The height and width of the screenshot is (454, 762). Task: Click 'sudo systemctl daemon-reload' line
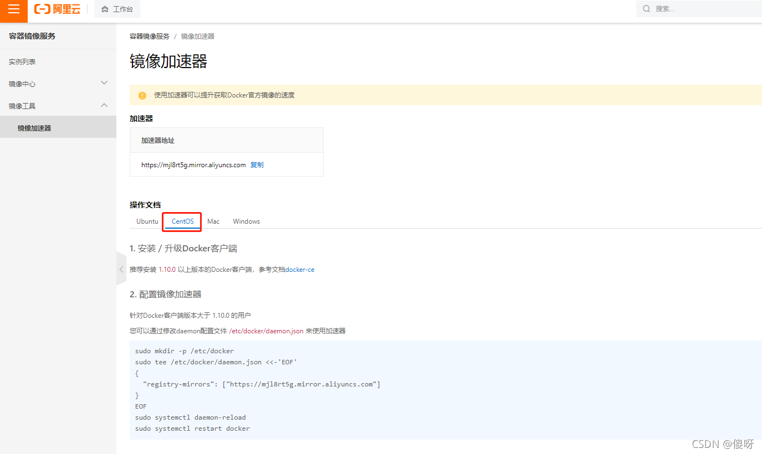(191, 417)
